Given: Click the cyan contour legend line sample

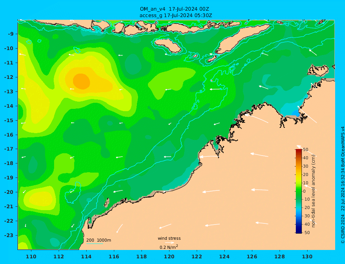Looking at the screenshot, I should click(x=95, y=244).
